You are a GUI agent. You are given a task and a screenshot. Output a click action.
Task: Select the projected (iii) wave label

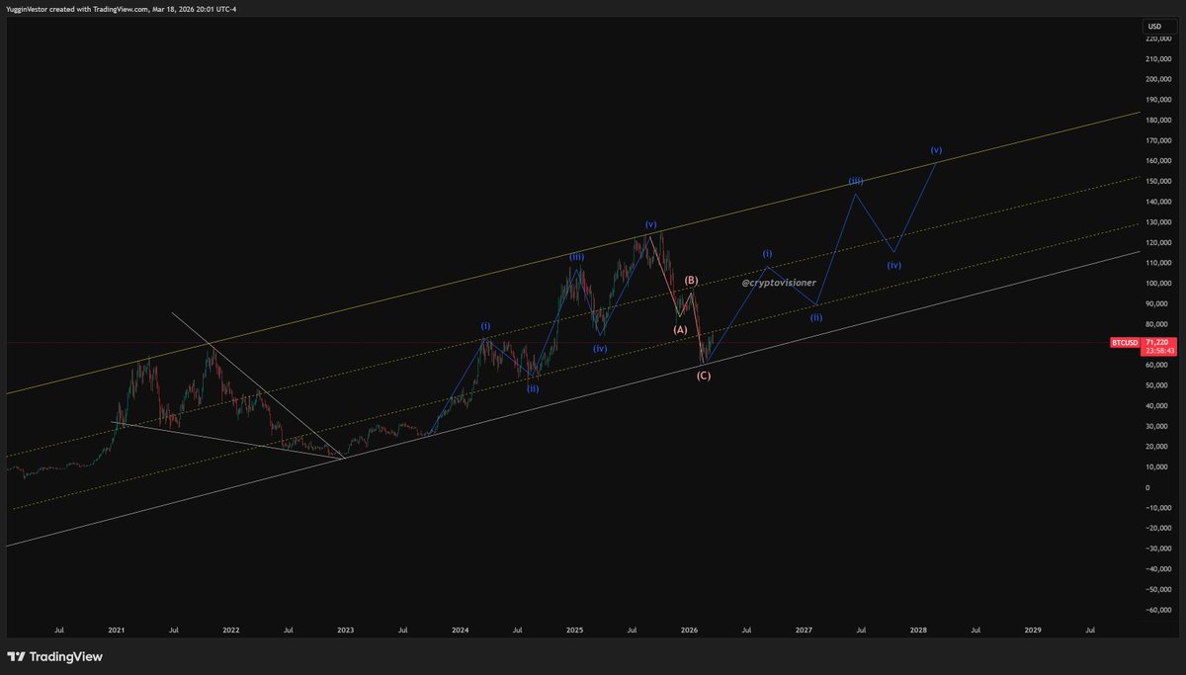tap(855, 179)
